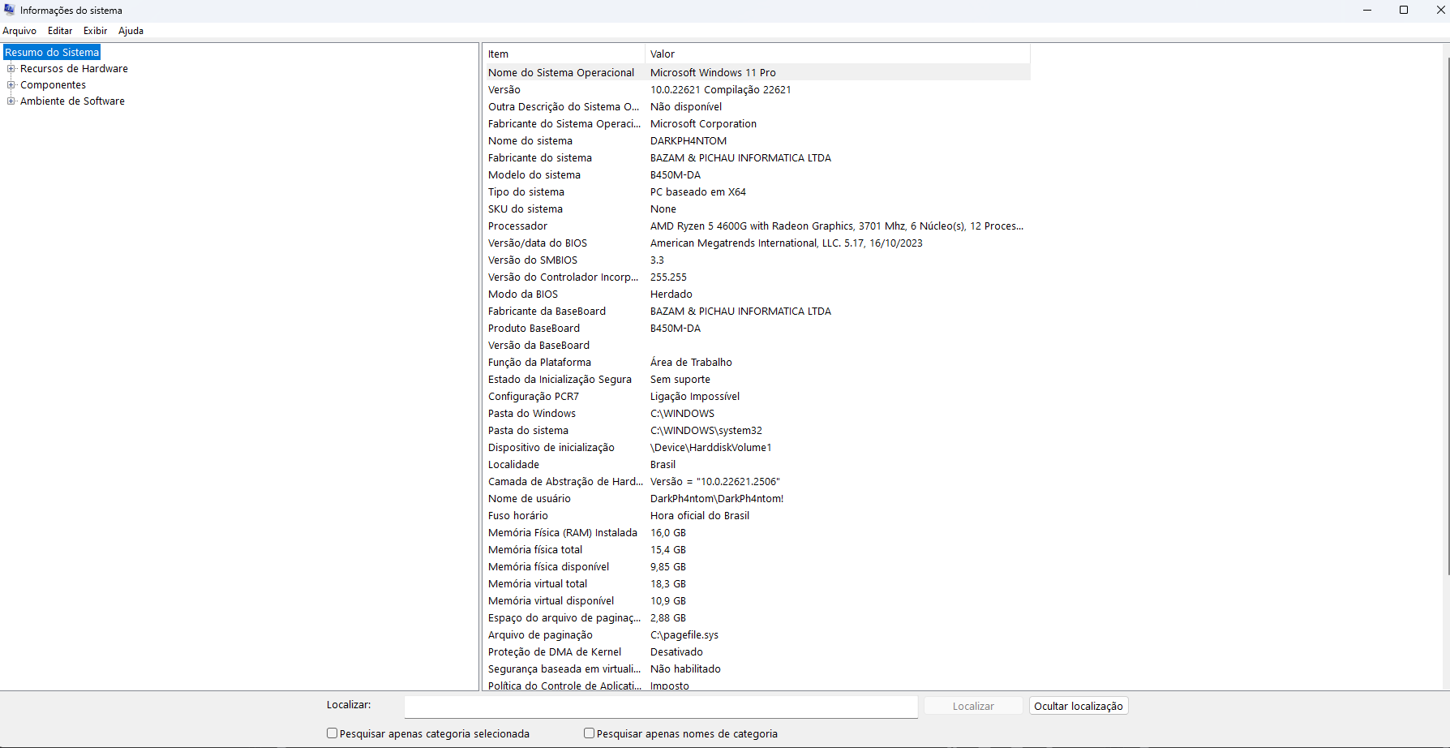Click the 'Nome do sistema' item cell

530,141
